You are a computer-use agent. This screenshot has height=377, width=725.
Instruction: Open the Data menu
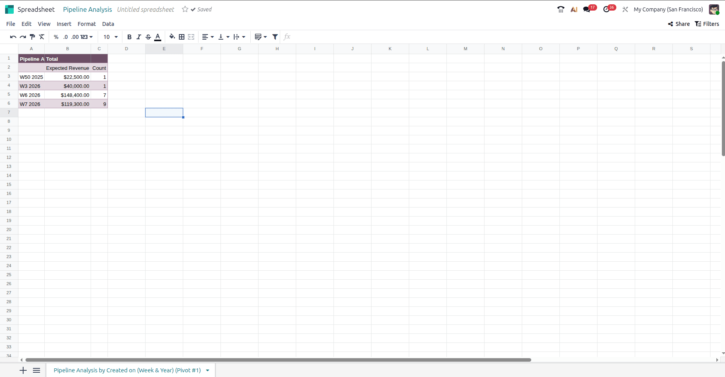pos(108,24)
